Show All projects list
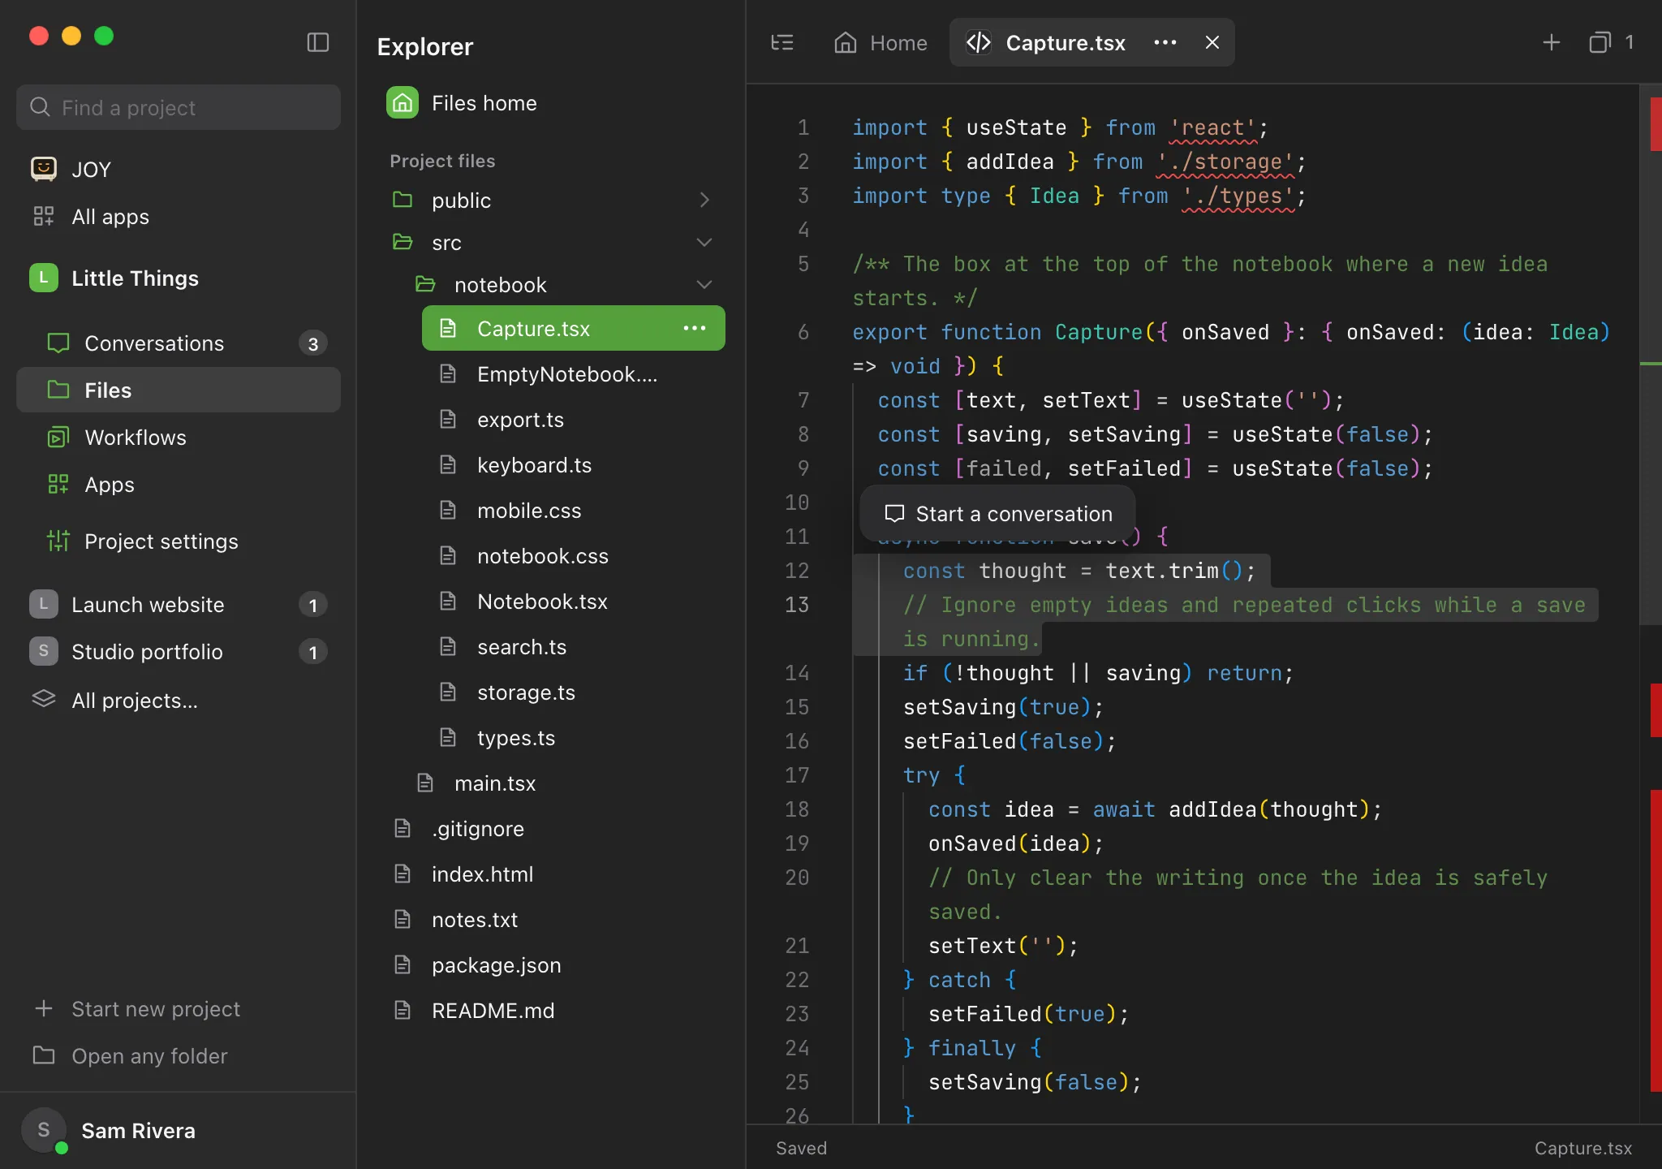 179,700
